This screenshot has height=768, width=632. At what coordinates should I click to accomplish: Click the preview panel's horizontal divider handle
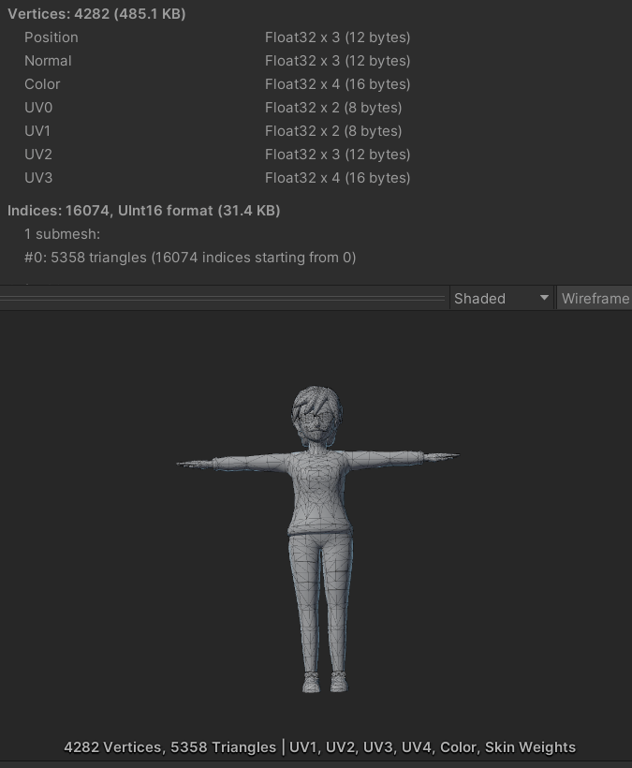tap(223, 298)
